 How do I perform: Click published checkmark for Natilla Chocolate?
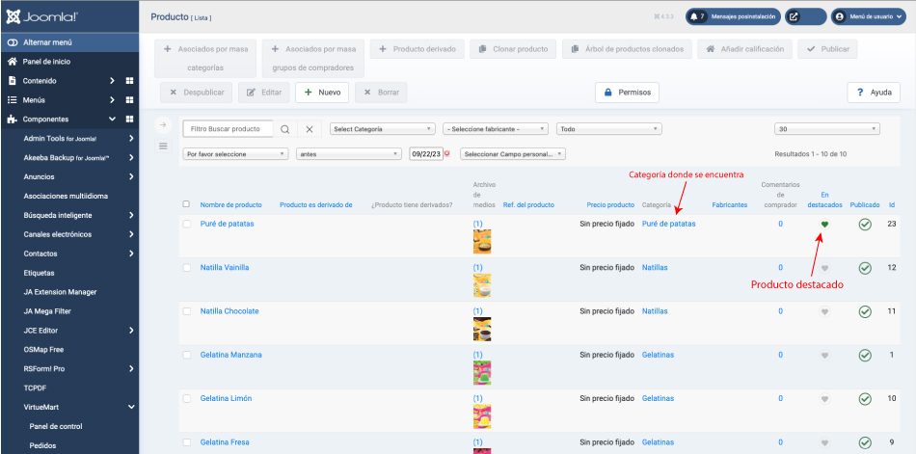click(865, 312)
